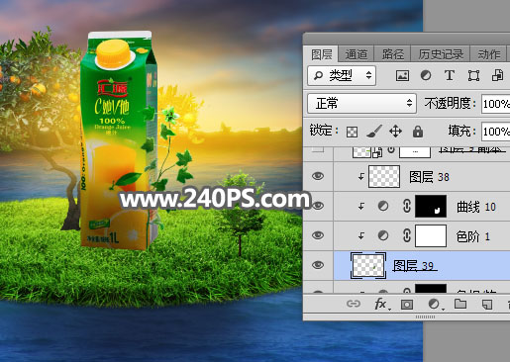Filter layers by text type icon

450,75
